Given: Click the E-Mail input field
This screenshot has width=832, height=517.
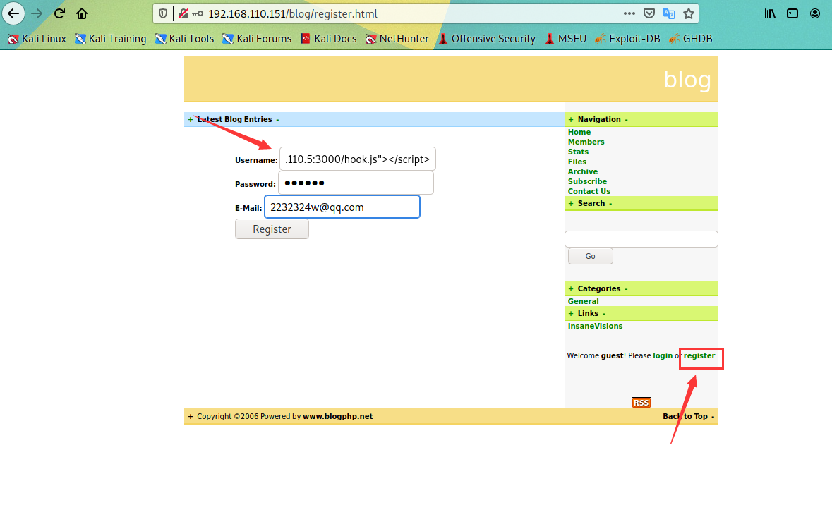Looking at the screenshot, I should 342,207.
